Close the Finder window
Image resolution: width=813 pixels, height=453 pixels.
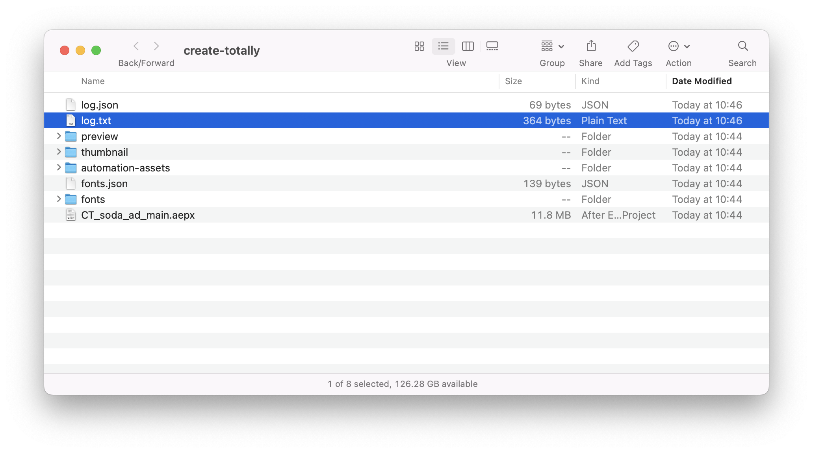[x=65, y=50]
